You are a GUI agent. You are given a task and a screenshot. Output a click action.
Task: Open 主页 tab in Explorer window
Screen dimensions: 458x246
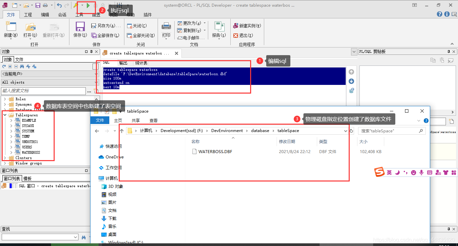[x=118, y=120]
